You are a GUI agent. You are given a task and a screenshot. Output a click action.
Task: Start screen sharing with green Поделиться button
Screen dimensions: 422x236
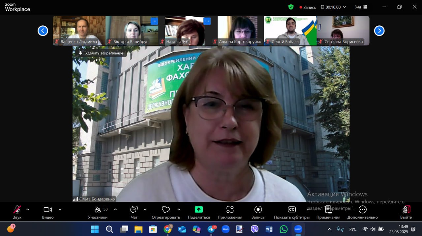coord(199,212)
